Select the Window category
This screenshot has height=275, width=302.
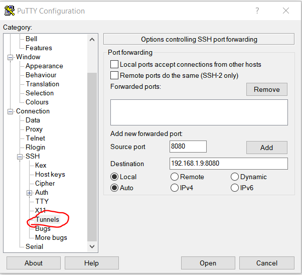tap(28, 57)
